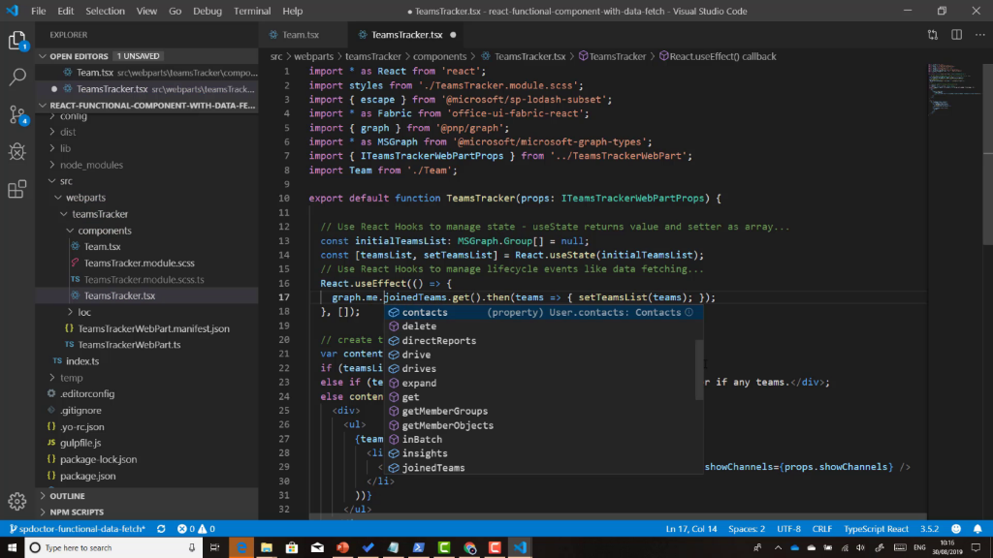Open the Selection menu

coord(105,11)
